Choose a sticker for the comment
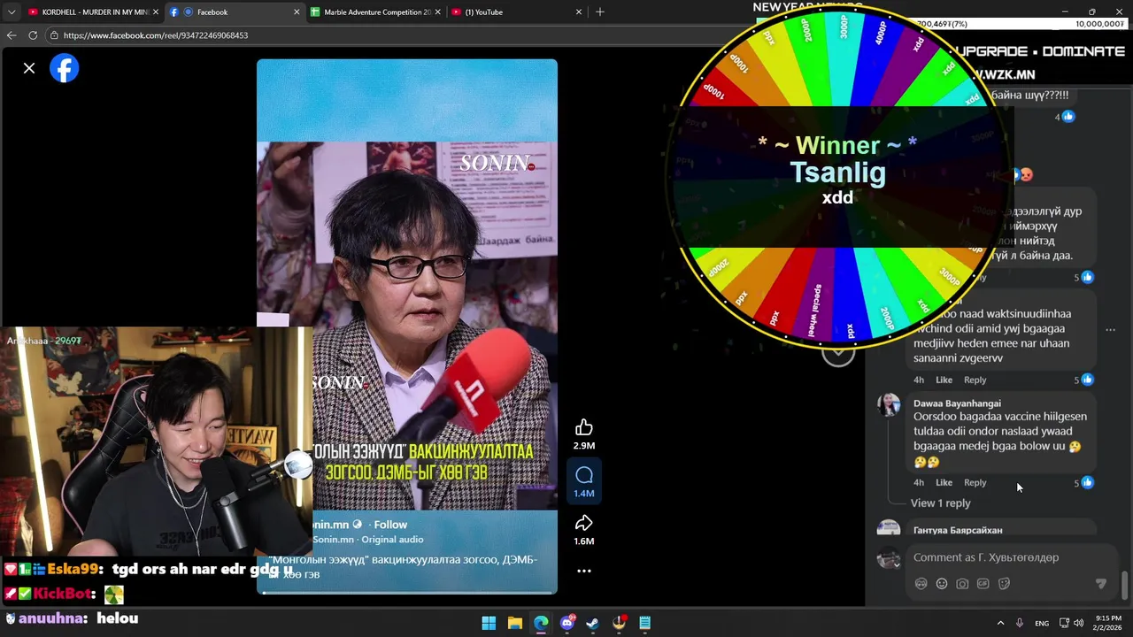1133x637 pixels. click(x=1004, y=584)
